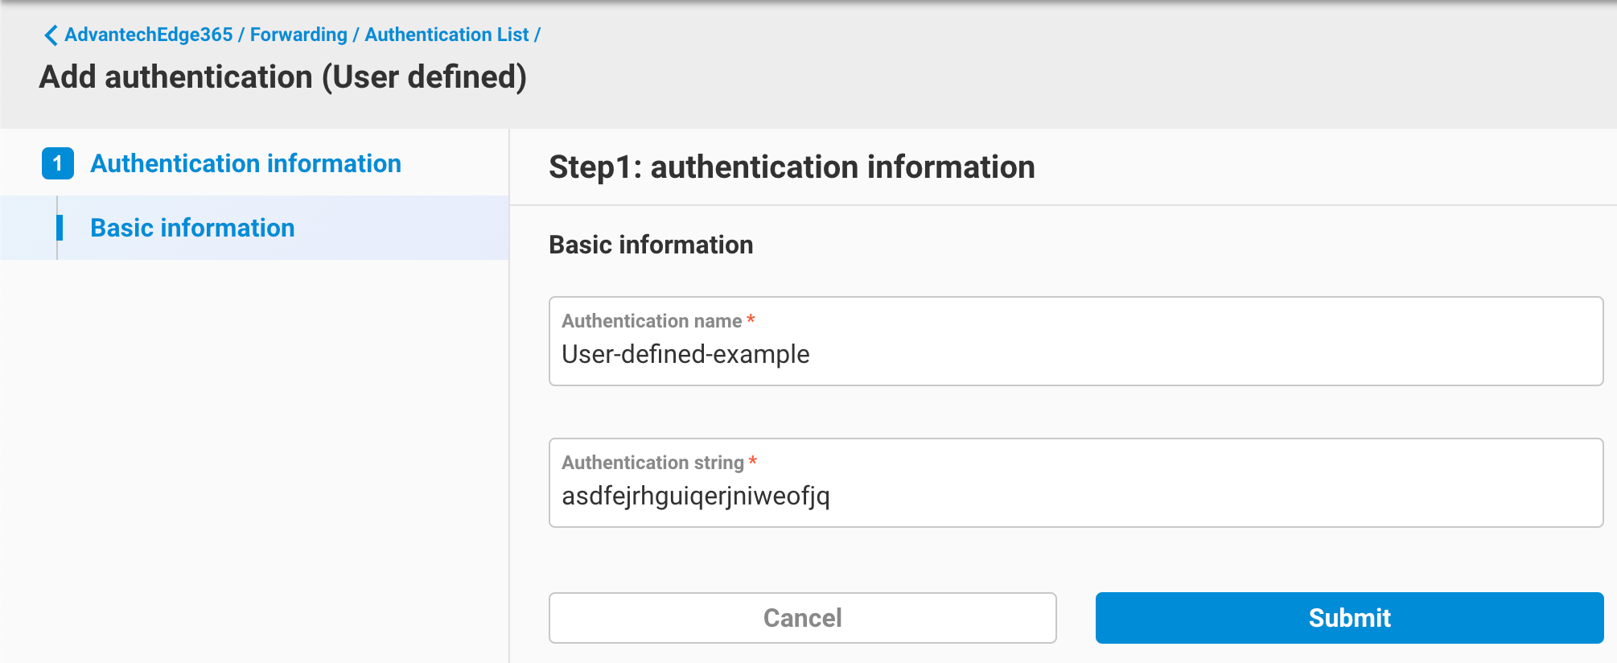Open the AdvantechEdge365 breadcrumb link

[149, 35]
